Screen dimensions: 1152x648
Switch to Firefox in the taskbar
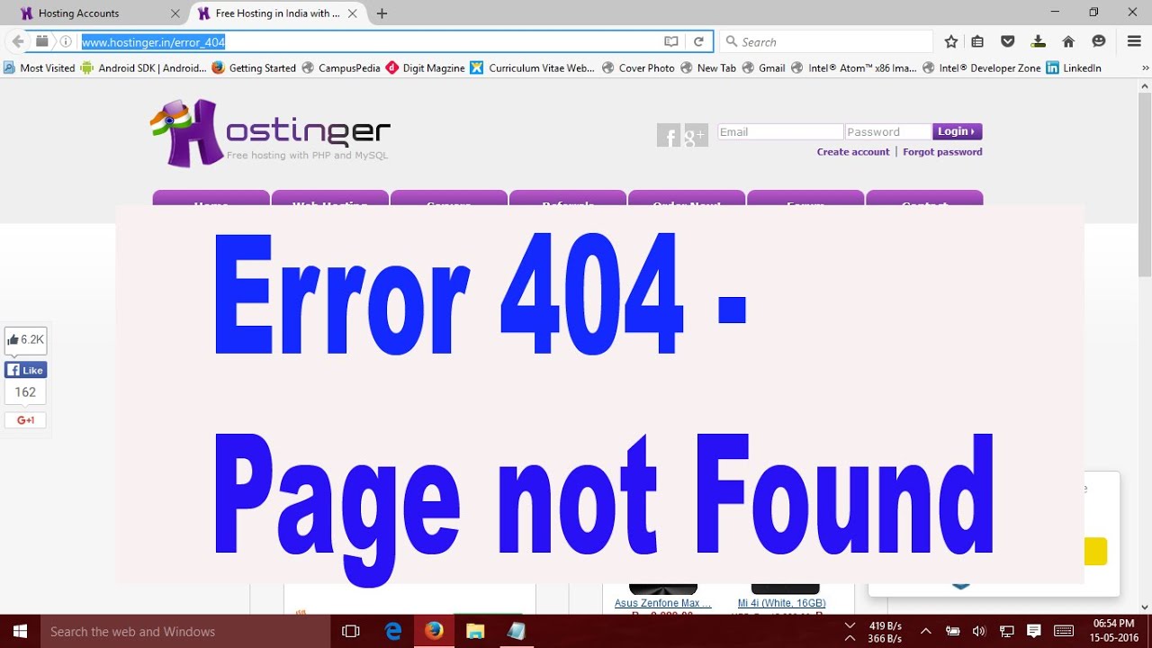pos(434,631)
